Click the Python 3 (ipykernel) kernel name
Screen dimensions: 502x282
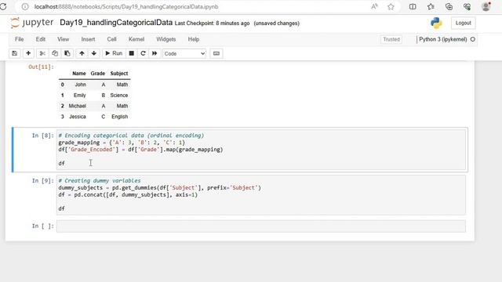pyautogui.click(x=442, y=39)
